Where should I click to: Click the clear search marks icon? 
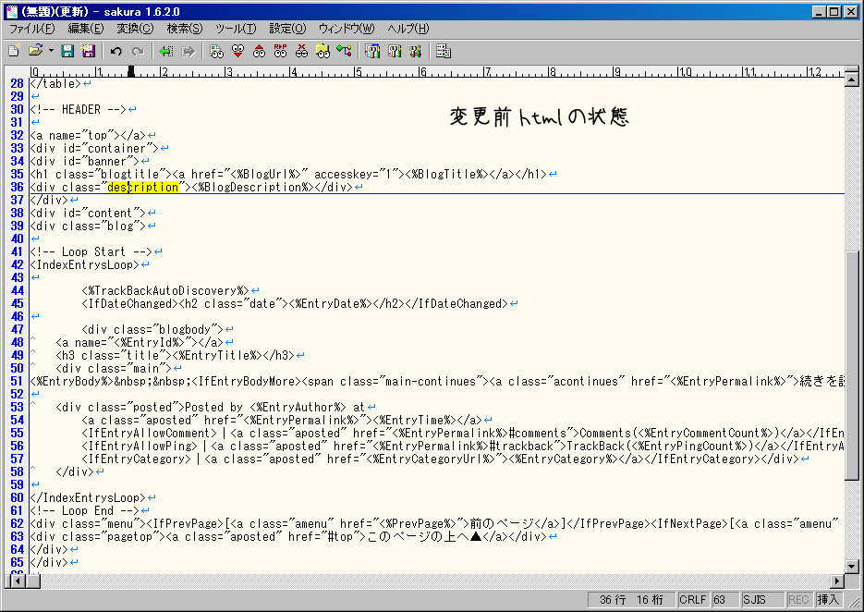301,51
